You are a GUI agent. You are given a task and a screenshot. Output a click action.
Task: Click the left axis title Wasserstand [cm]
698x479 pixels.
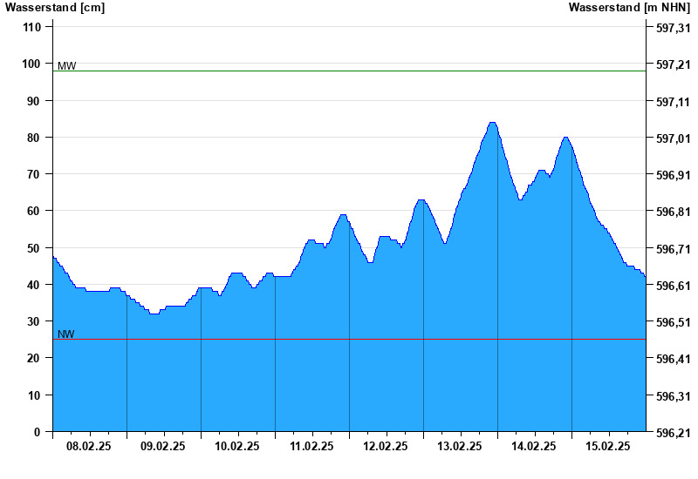coord(55,8)
